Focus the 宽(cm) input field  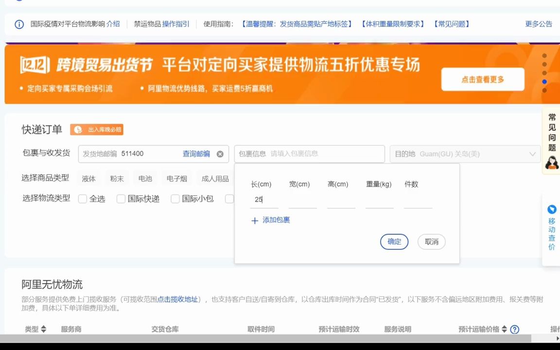pyautogui.click(x=302, y=200)
